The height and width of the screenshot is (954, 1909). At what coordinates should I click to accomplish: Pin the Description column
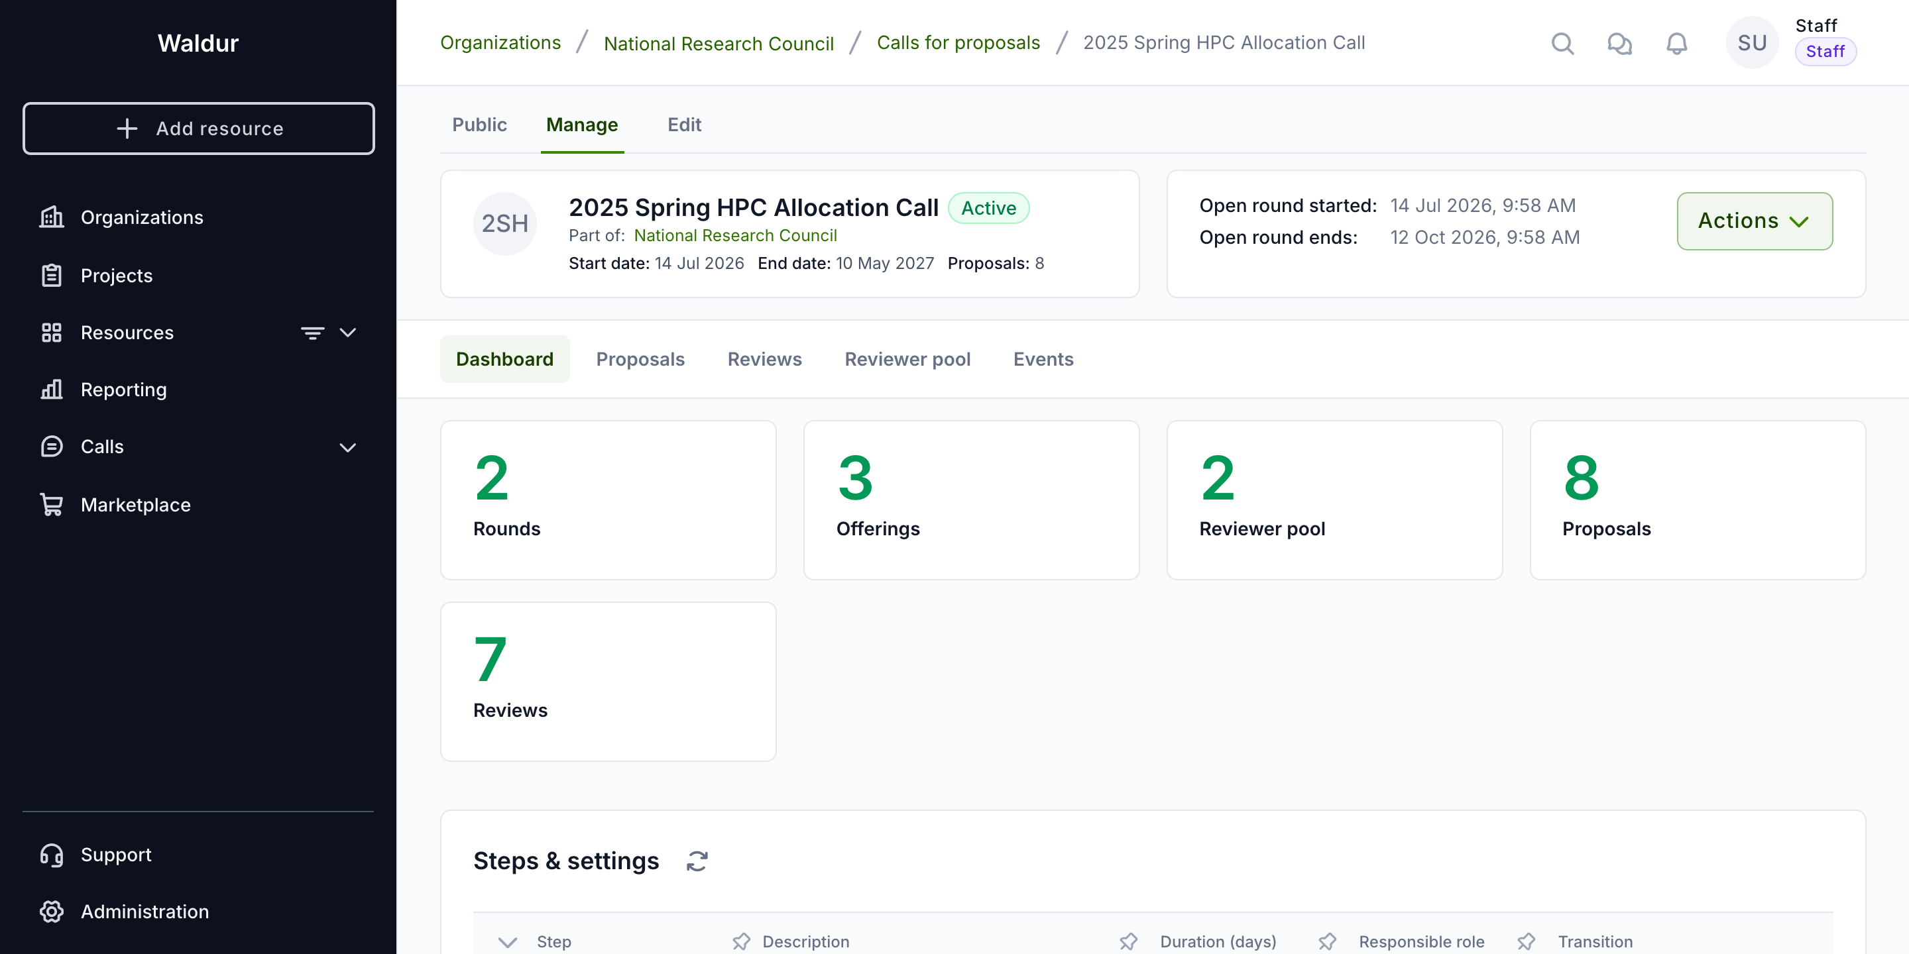pos(741,941)
